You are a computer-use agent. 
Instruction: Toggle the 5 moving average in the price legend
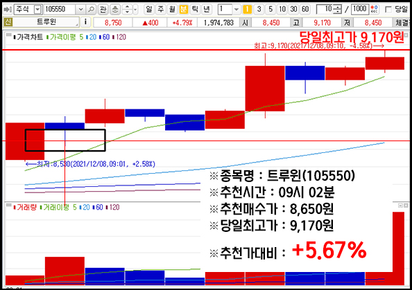pyautogui.click(x=81, y=37)
